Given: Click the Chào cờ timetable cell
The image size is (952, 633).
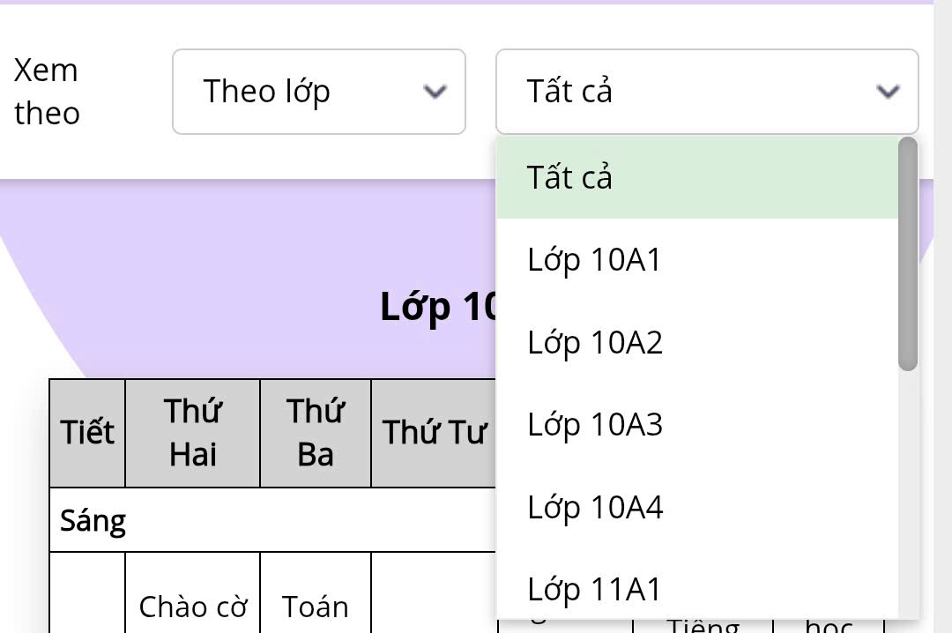Looking at the screenshot, I should (193, 607).
